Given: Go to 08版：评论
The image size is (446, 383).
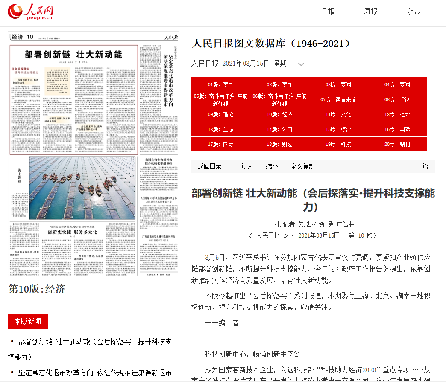Looking at the screenshot, I should [x=397, y=100].
